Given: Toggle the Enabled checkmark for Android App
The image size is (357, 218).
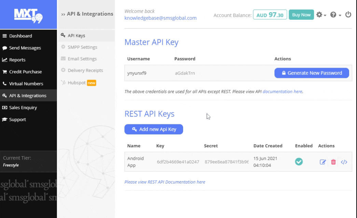Looking at the screenshot, I should pyautogui.click(x=299, y=162).
